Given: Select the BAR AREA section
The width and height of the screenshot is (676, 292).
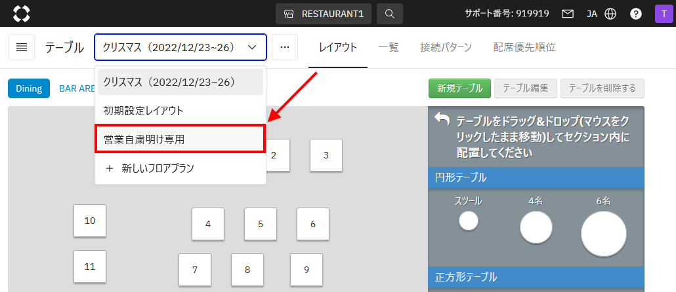Looking at the screenshot, I should tap(77, 88).
